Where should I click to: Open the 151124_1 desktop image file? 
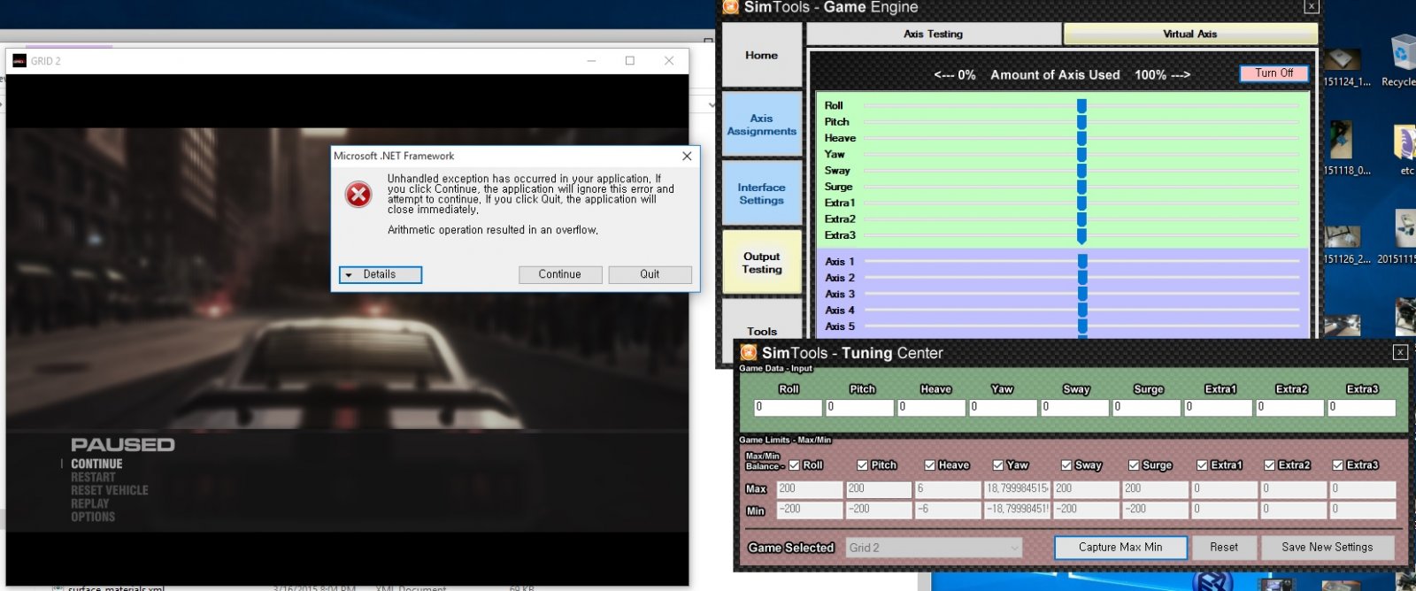coord(1343,60)
